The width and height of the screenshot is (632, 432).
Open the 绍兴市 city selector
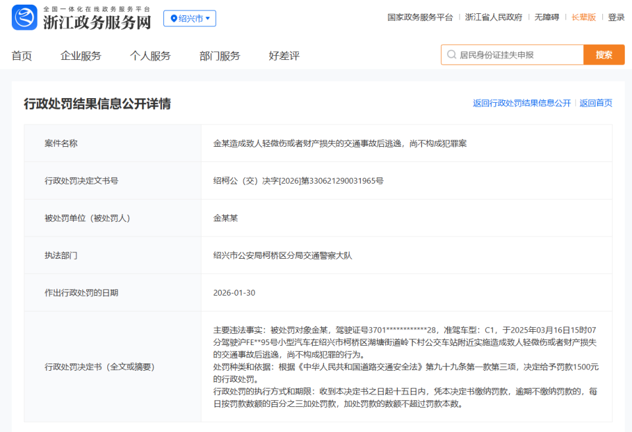coord(191,18)
